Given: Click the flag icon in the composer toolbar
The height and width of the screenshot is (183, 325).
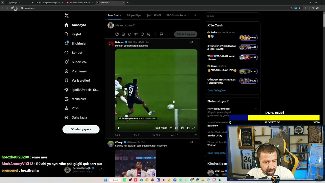Looking at the screenshot, I should click(161, 34).
